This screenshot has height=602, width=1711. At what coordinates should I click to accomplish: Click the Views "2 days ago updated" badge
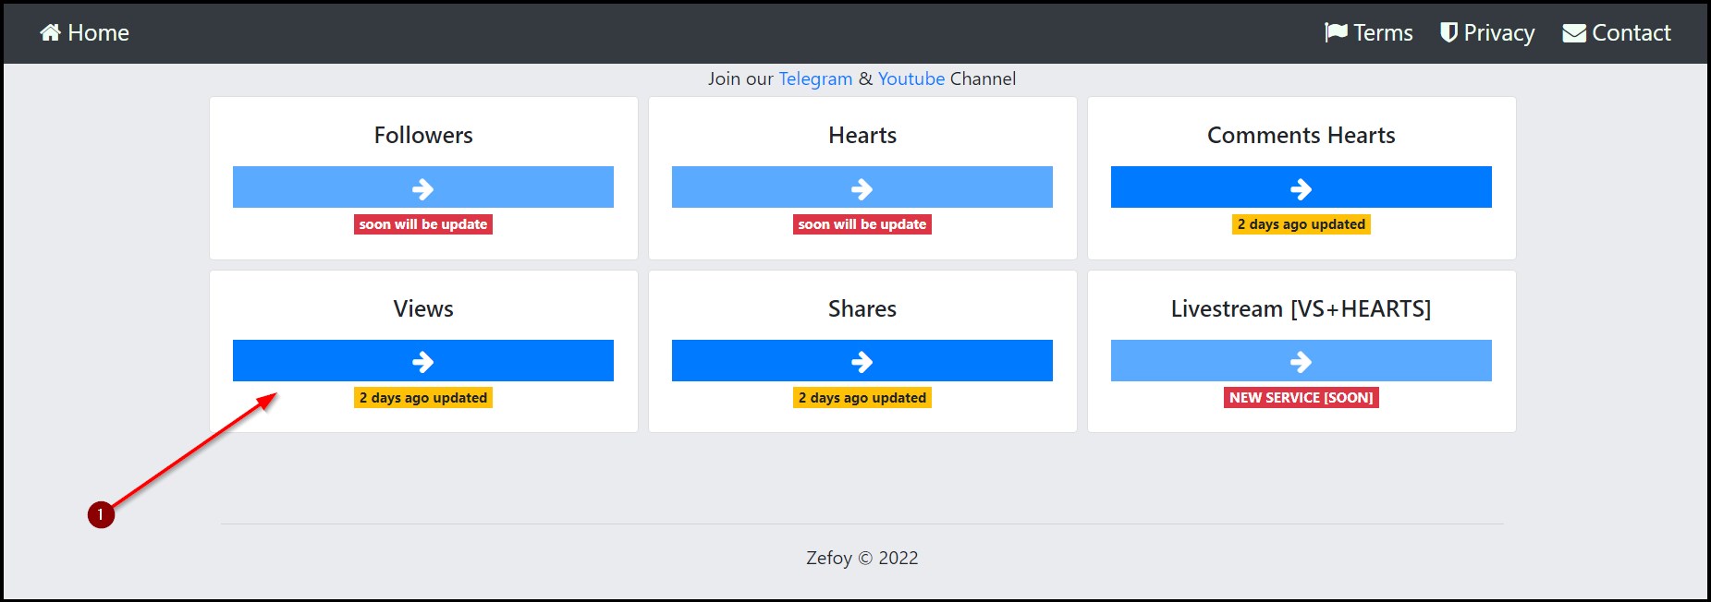422,398
